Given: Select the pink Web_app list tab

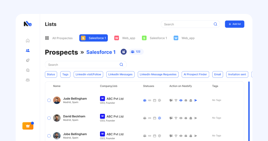Looking at the screenshot, I should pos(121,38).
